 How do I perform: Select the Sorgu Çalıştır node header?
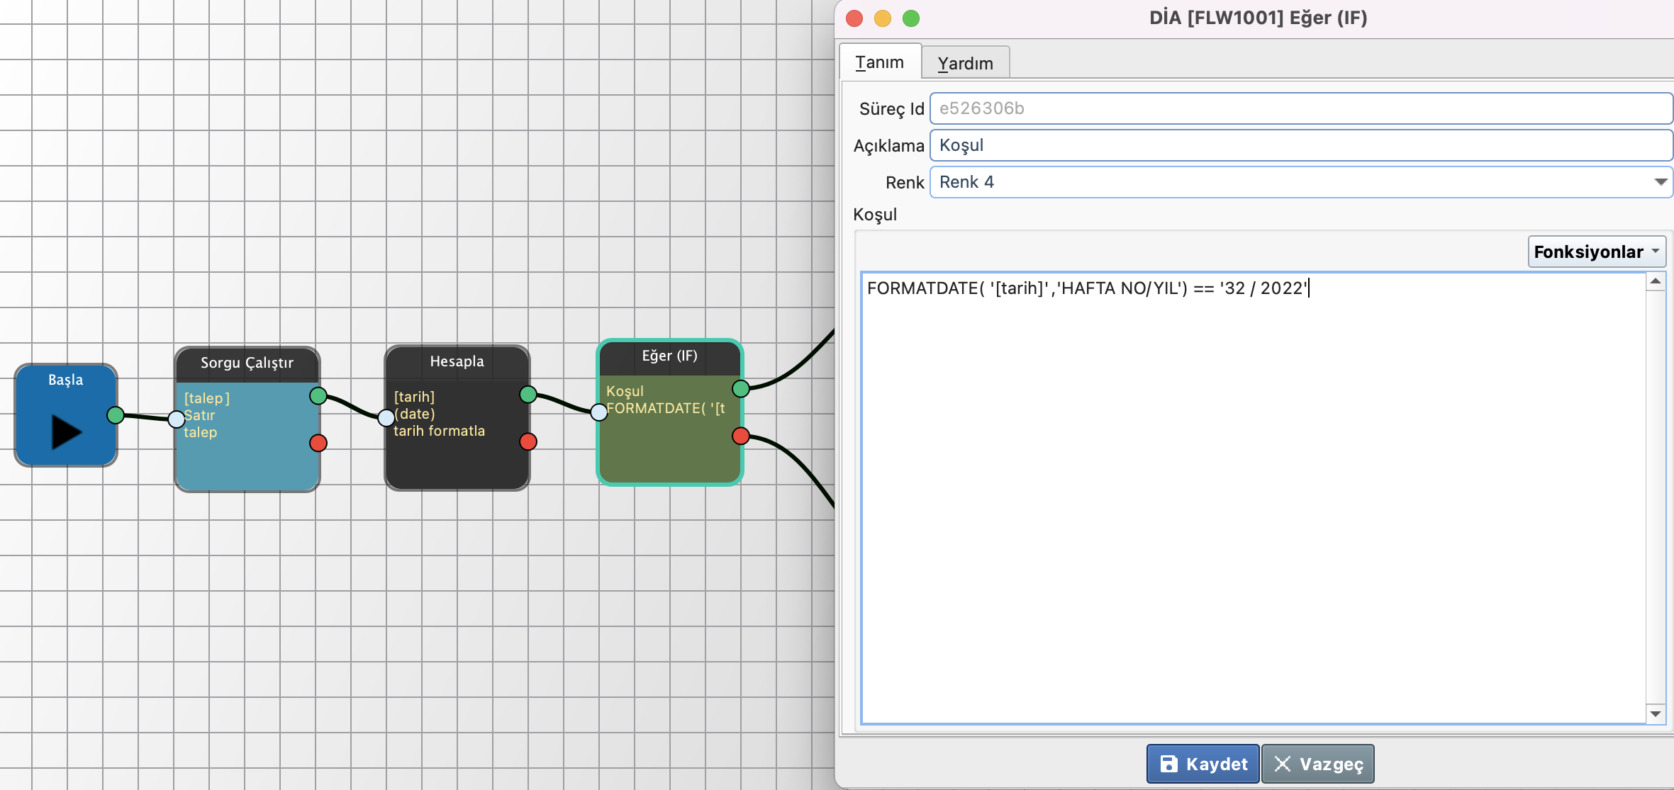click(x=247, y=363)
